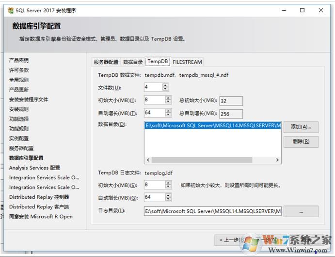
Task: Decrease the 文件数 value with down arrow
Action: (x=165, y=89)
